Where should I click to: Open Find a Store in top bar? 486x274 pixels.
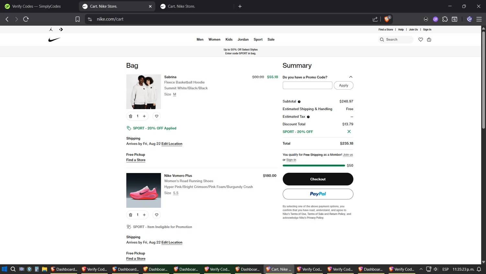386,30
